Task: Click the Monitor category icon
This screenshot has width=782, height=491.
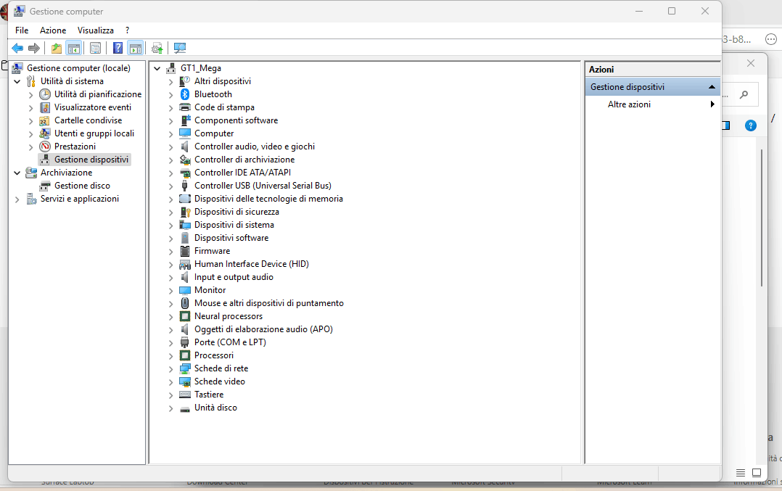Action: 185,290
